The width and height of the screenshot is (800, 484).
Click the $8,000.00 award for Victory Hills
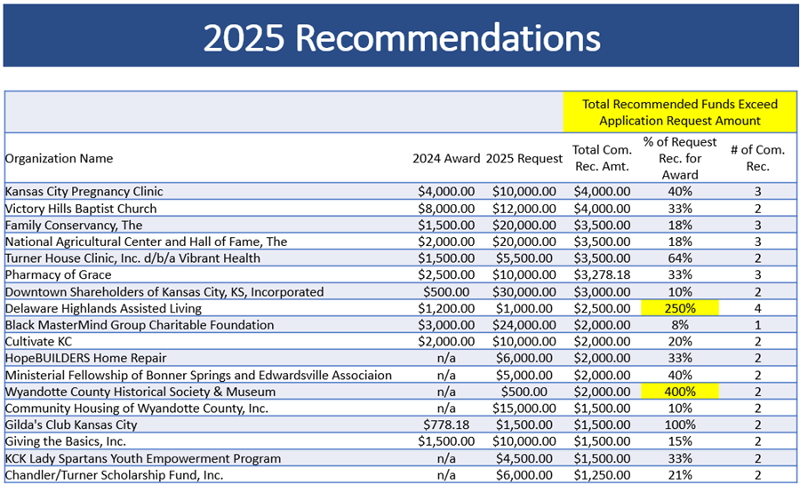(x=446, y=209)
